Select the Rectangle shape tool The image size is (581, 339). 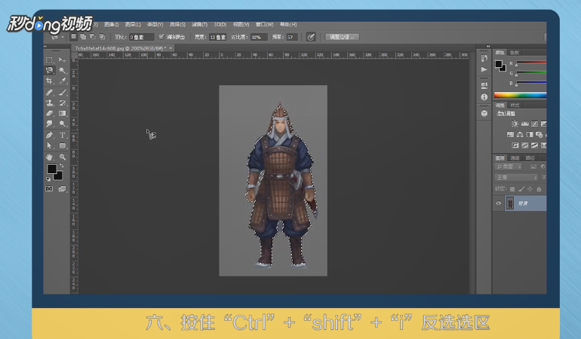(x=62, y=146)
